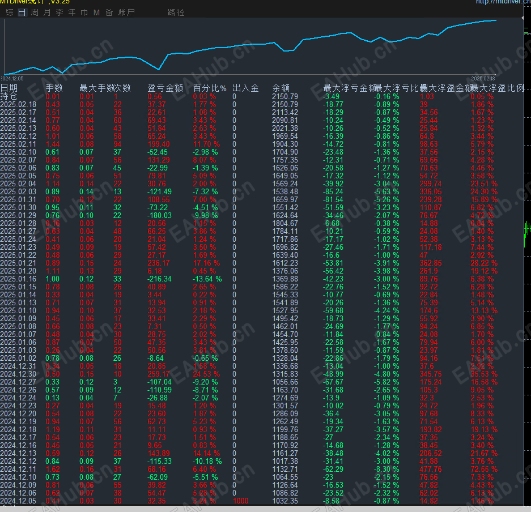
Task: Open the 月 monthly statistics tab
Action: pyautogui.click(x=47, y=12)
